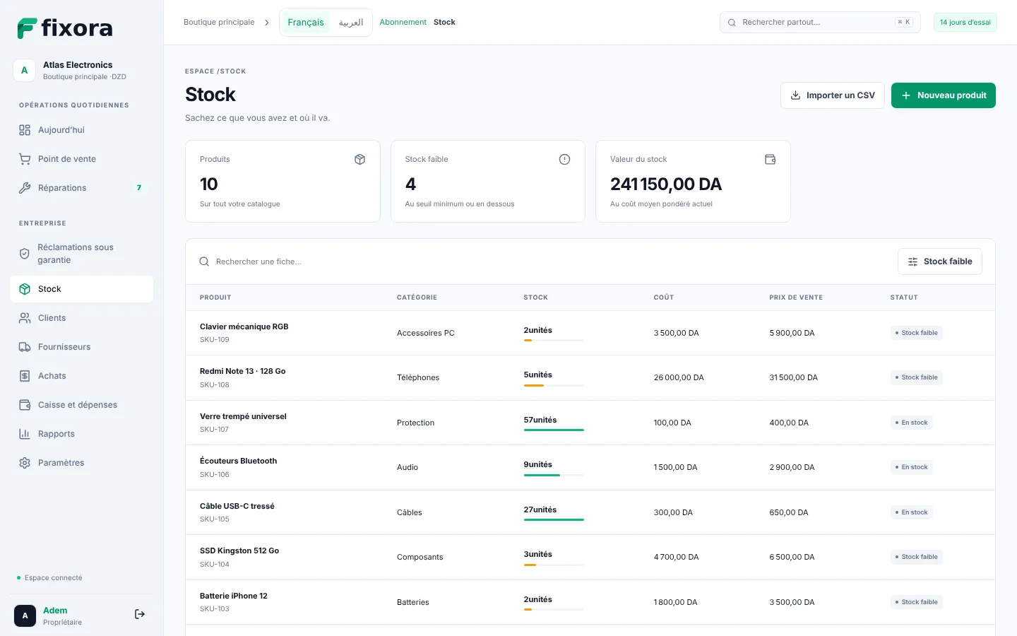Click stock level bar for Écouteurs Bluetooth
1017x636 pixels.
click(x=554, y=475)
